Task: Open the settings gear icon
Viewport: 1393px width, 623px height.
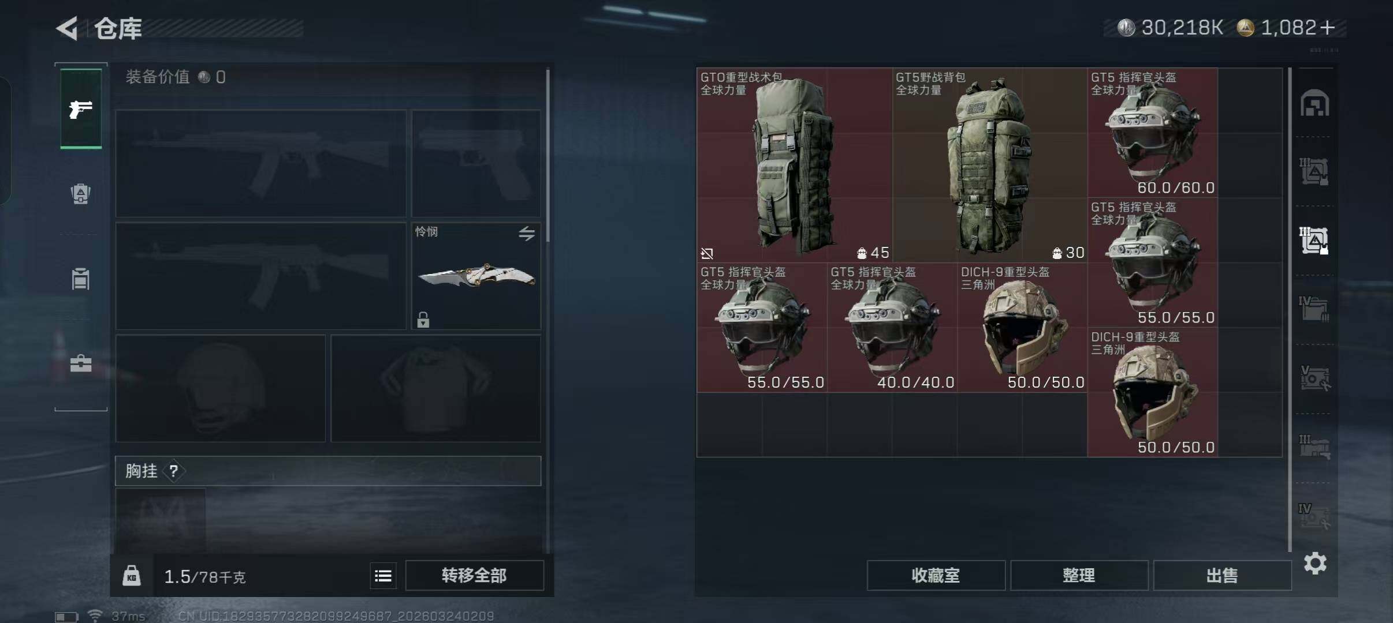Action: [x=1315, y=563]
